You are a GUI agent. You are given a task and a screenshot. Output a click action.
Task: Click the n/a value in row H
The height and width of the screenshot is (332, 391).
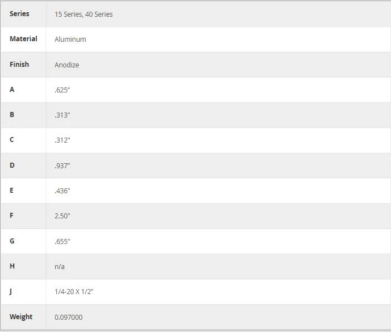tap(60, 267)
